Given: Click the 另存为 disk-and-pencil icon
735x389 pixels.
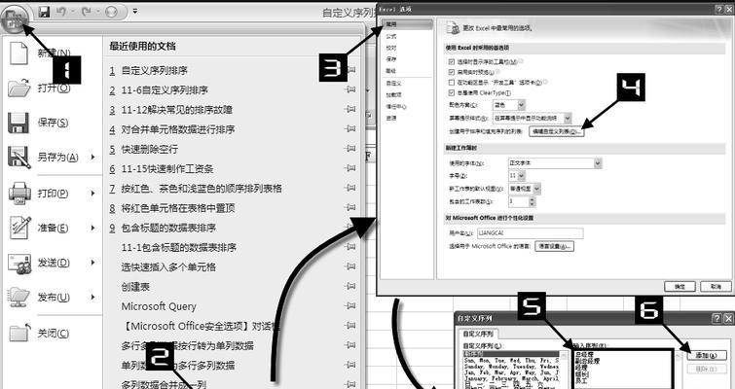Looking at the screenshot, I should click(x=19, y=158).
